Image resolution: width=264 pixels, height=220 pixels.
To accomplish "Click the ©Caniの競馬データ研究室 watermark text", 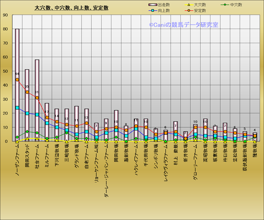I will [184, 25].
